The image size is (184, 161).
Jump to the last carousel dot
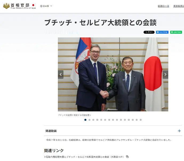[x=141, y=120]
